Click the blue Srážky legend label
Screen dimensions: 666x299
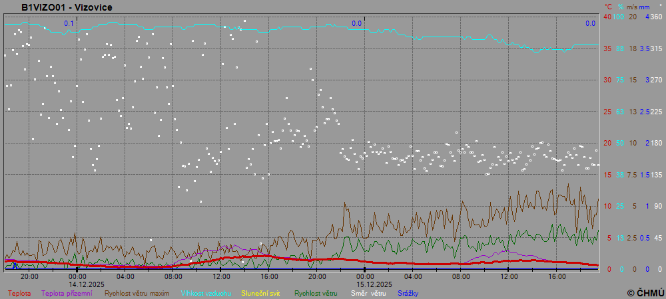click(408, 293)
